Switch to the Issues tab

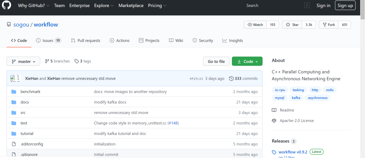pyautogui.click(x=48, y=41)
